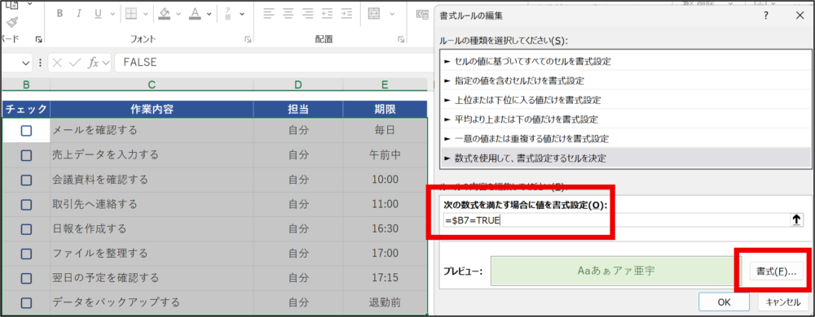Open the phonetic guide dropdown arrow
Image resolution: width=815 pixels, height=317 pixels.
coord(242,14)
